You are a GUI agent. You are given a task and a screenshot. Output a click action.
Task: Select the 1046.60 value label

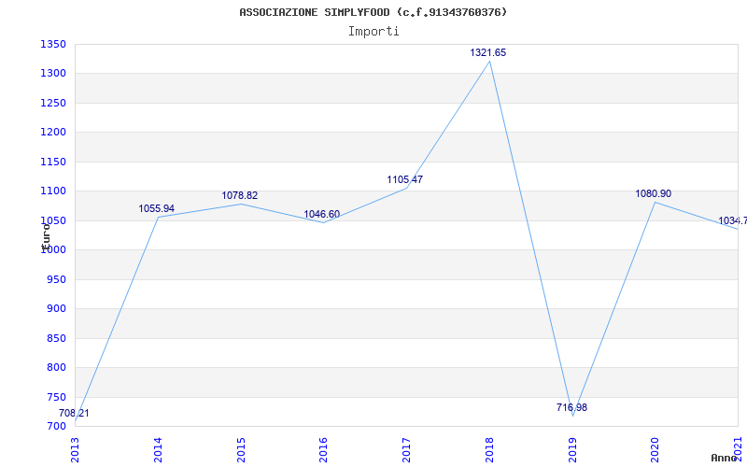click(x=322, y=215)
